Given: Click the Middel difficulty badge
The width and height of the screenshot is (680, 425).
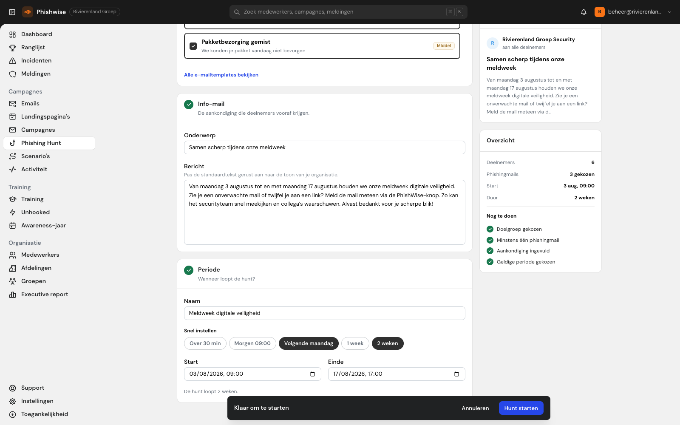Looking at the screenshot, I should (x=444, y=46).
